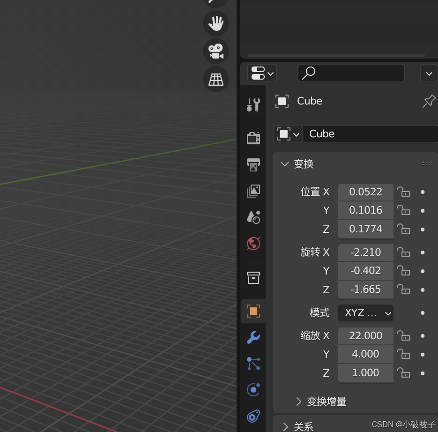Click keyframe dot for location Z 0.1774
The width and height of the screenshot is (438, 432).
[x=423, y=230]
